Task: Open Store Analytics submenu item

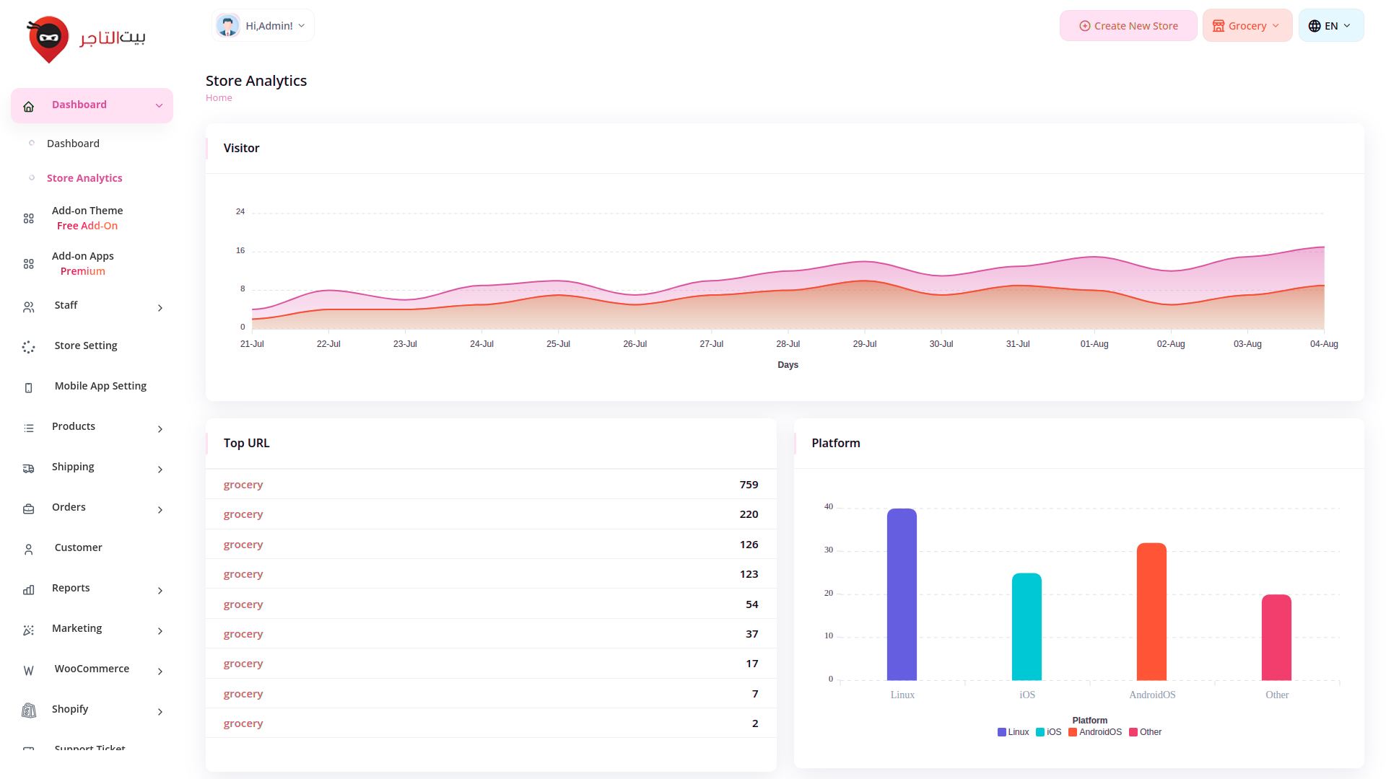Action: (84, 178)
